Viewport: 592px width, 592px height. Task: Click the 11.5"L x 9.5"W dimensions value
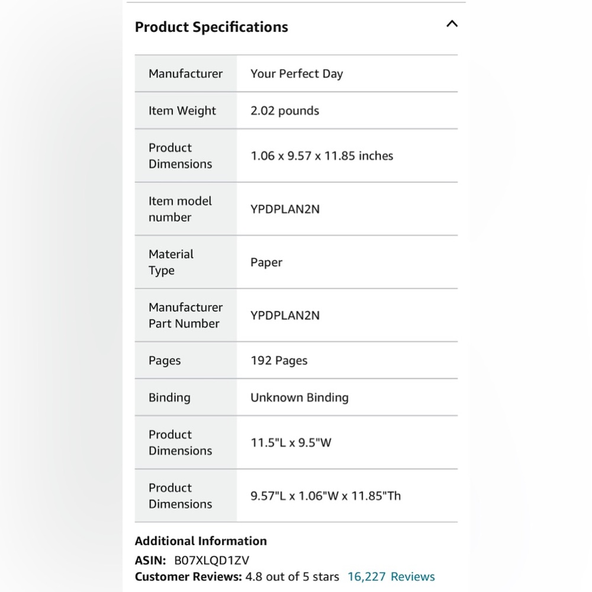pos(291,442)
